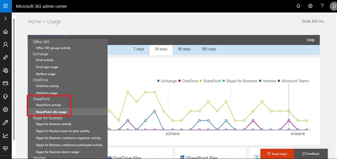The width and height of the screenshot is (337, 159).
Task: Toggle the Microsoft Teams legend entry
Action: pyautogui.click(x=293, y=81)
